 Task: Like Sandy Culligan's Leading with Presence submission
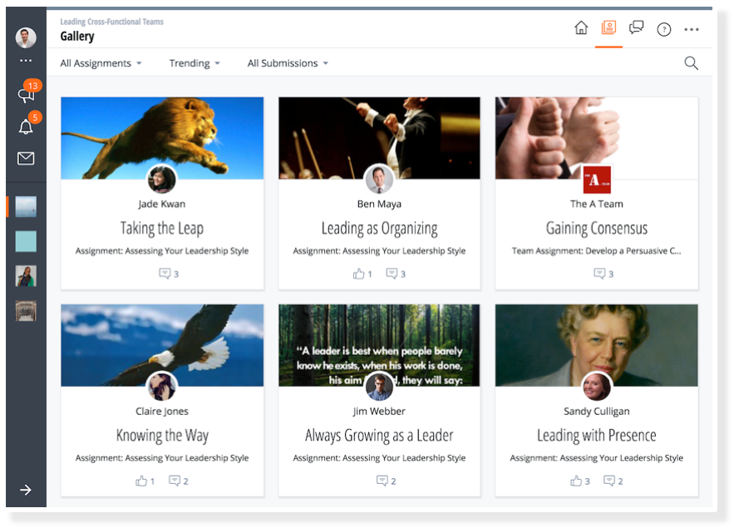(x=576, y=481)
